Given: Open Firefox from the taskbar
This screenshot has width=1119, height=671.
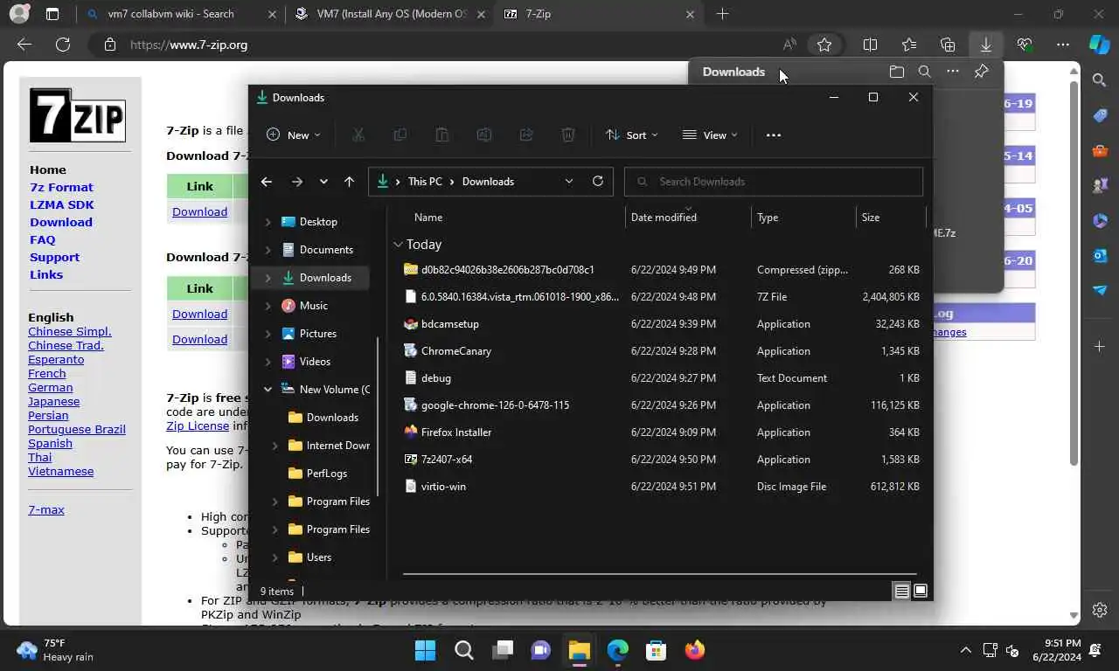Looking at the screenshot, I should [695, 650].
